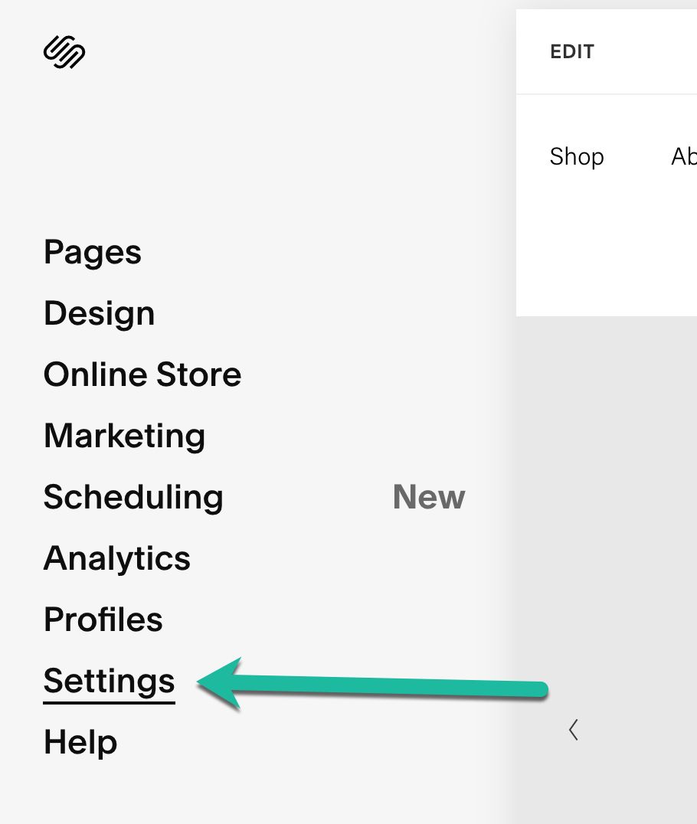Click the EDIT label on the site preview

point(571,51)
